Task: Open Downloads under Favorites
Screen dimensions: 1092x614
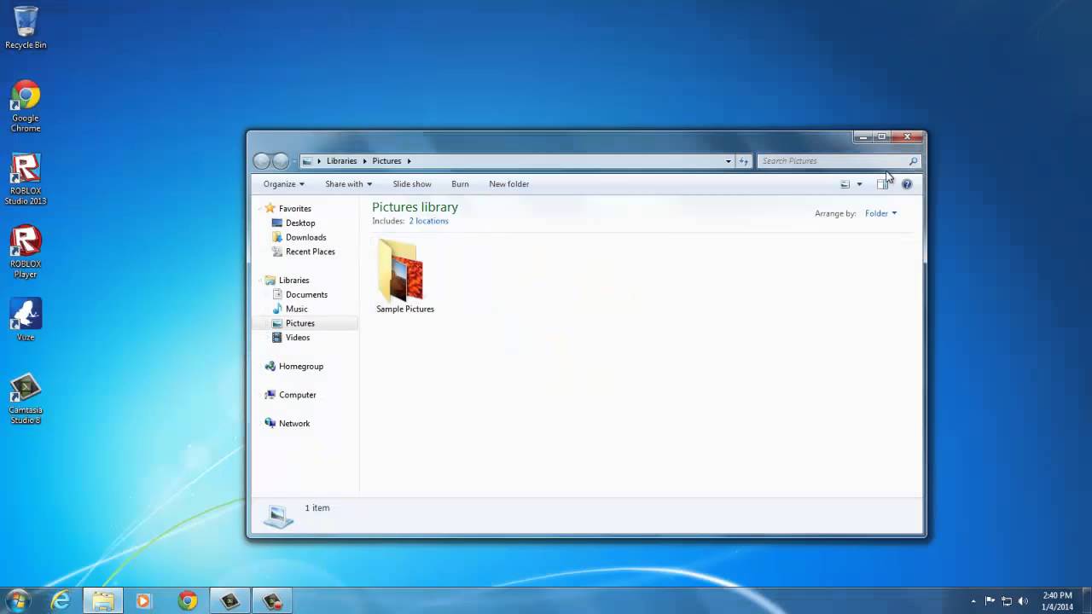Action: [305, 237]
